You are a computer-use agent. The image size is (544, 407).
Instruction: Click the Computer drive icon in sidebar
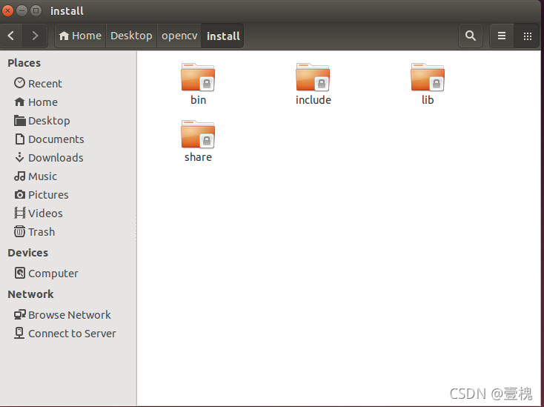pos(20,273)
